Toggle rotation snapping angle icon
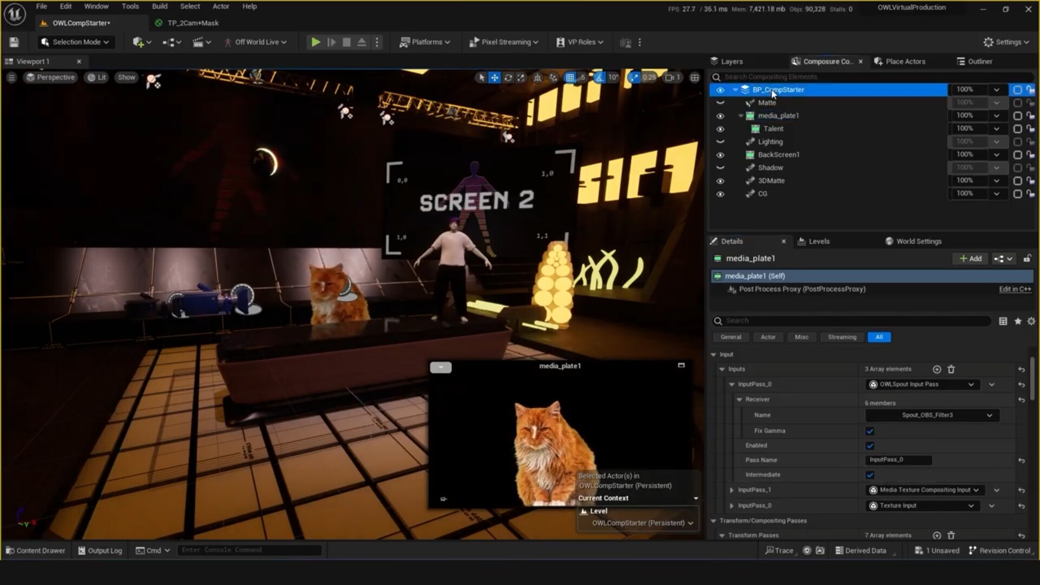1040x585 pixels. coord(599,77)
